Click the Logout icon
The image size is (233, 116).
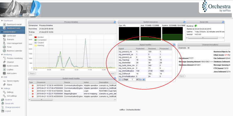[x=2, y=111]
